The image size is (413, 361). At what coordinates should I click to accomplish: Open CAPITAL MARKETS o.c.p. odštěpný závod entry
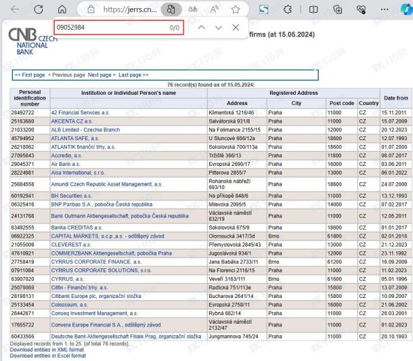(108, 236)
